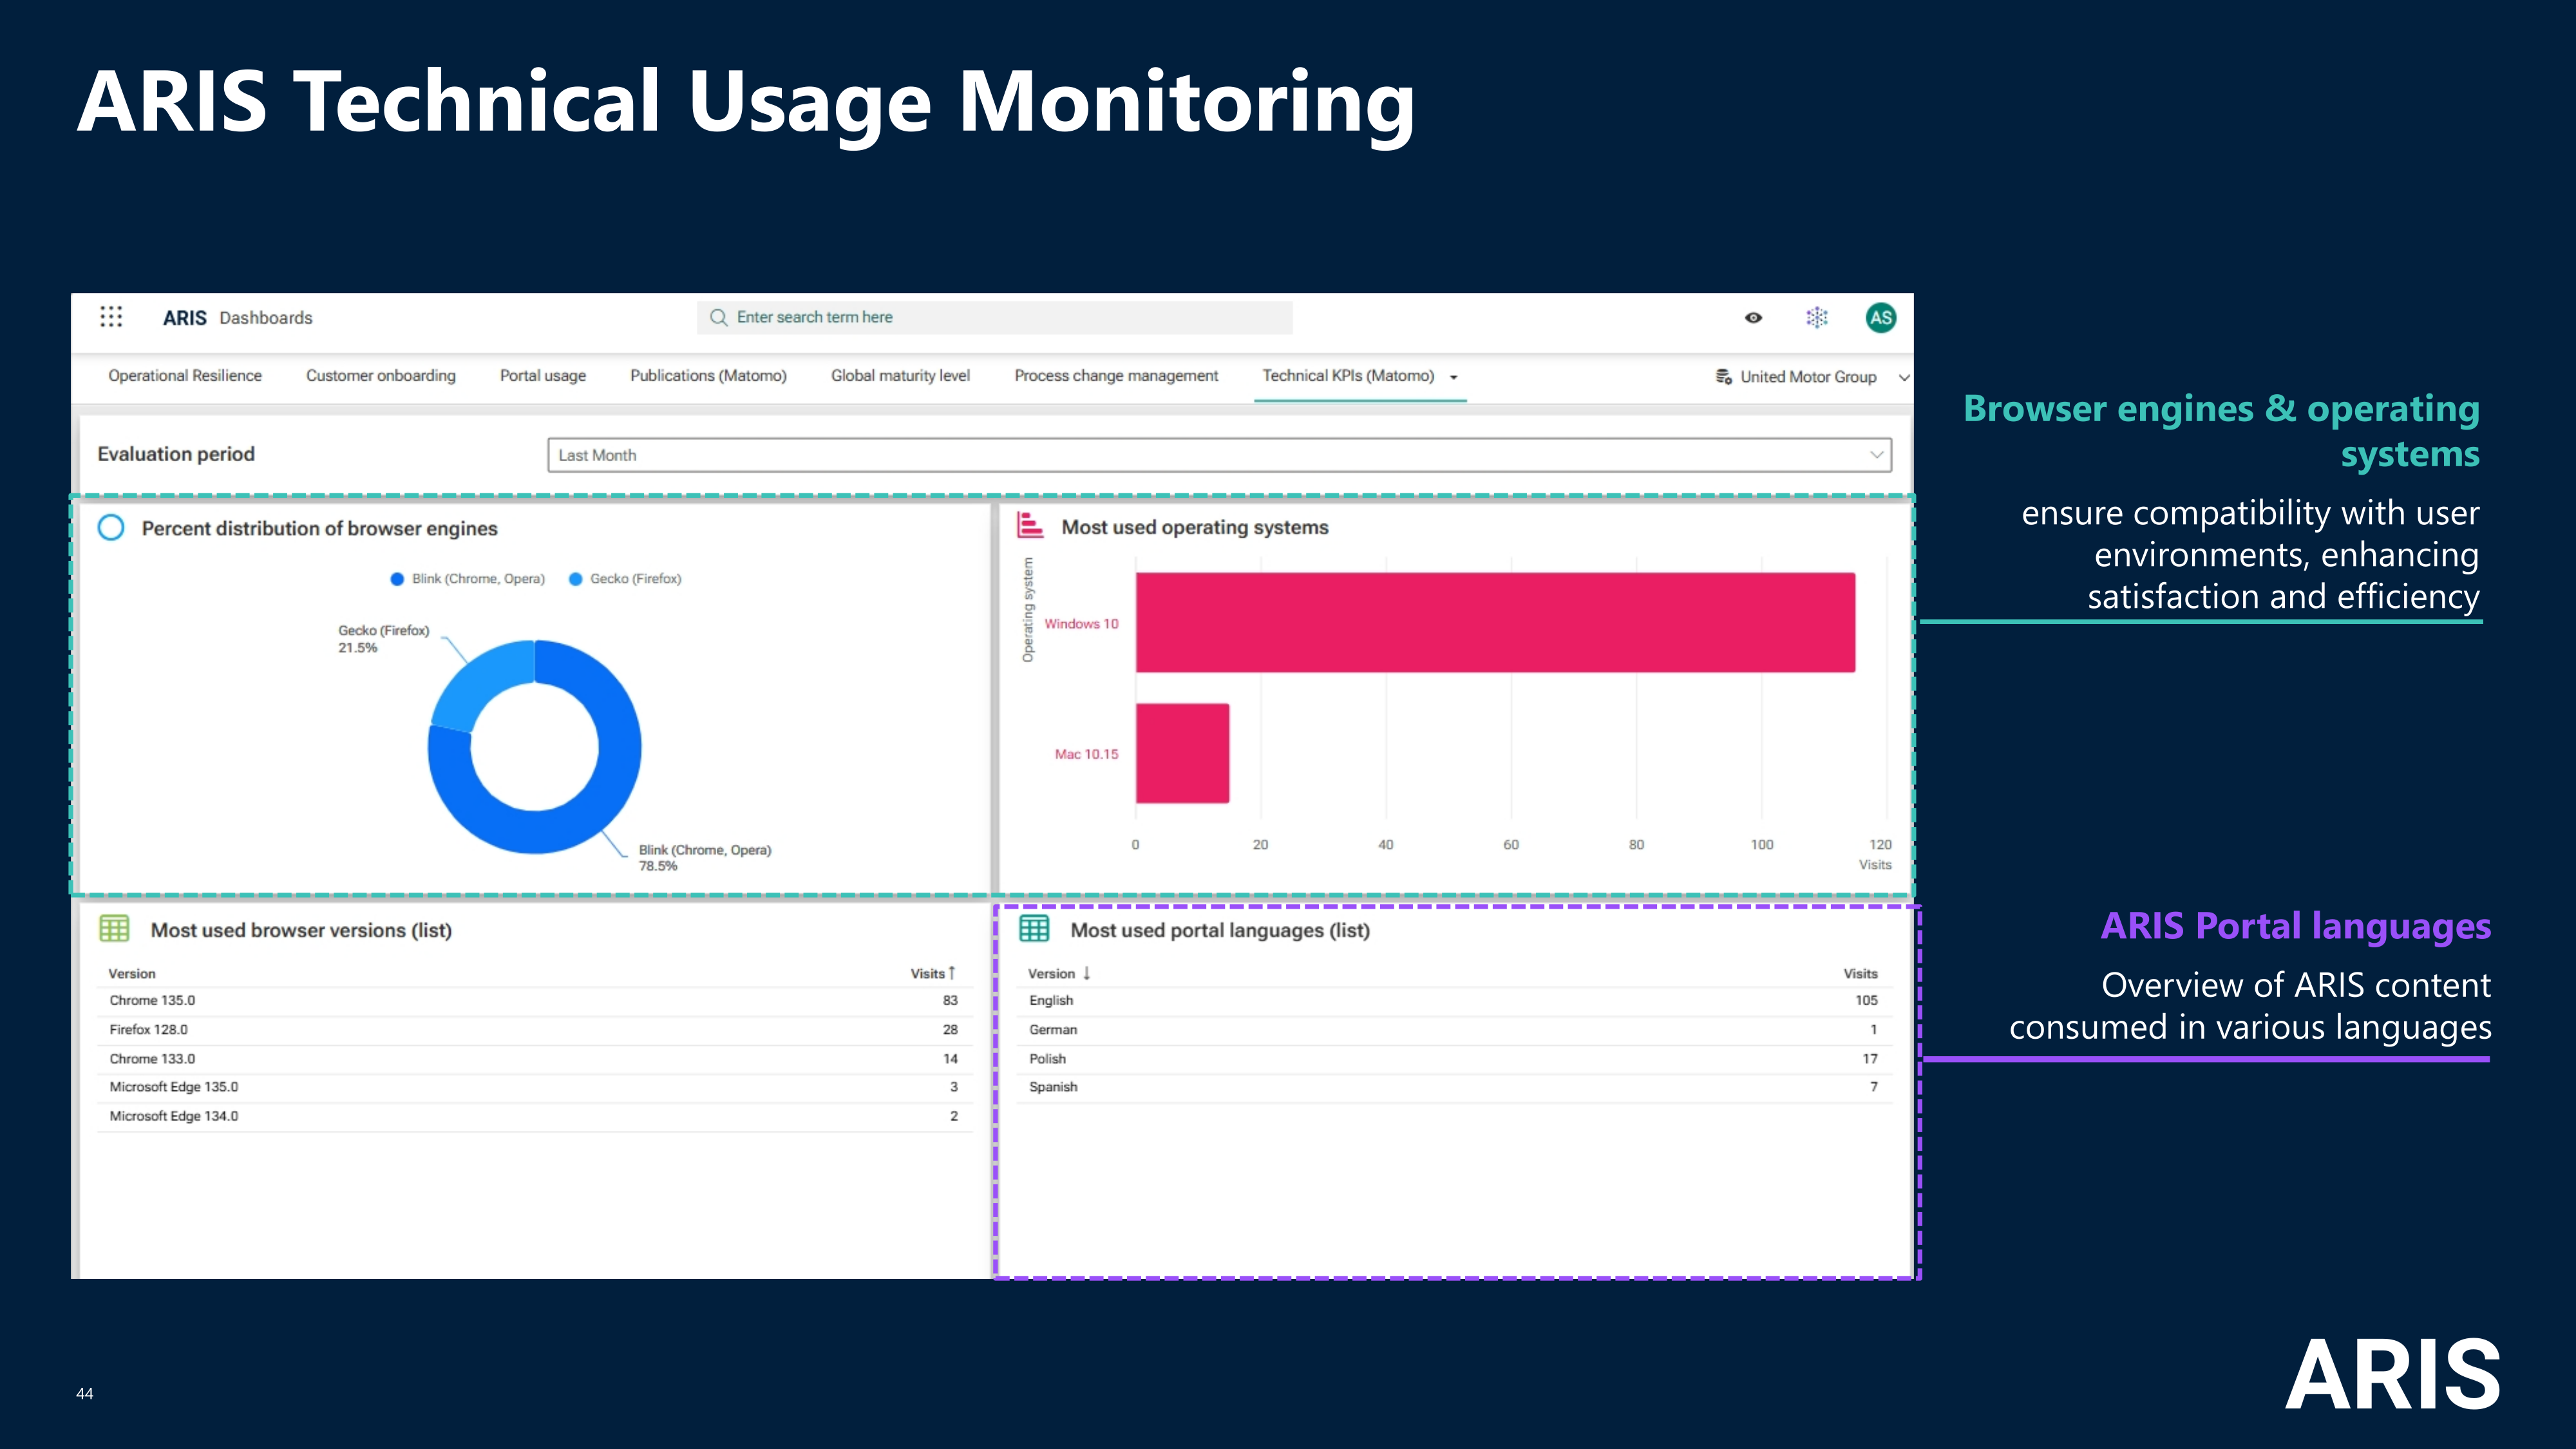Switch to Customer onboarding tab
Screen dimensions: 2576x1449
(x=381, y=376)
